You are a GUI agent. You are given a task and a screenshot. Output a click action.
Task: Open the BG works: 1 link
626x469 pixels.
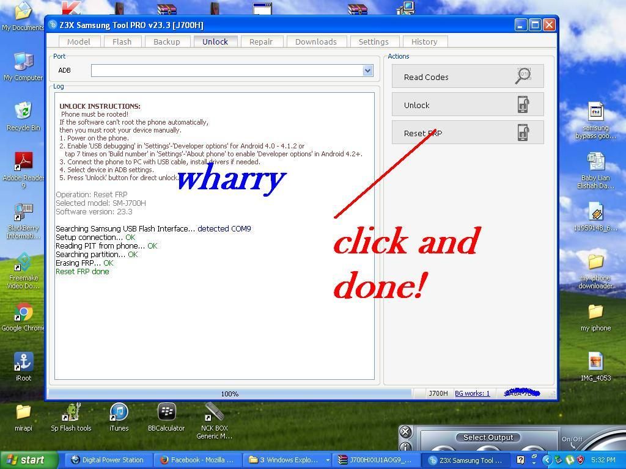point(472,393)
